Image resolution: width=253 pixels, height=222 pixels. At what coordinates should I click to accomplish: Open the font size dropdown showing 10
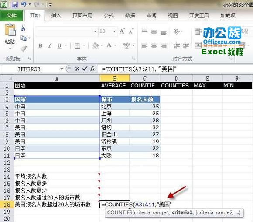[114, 31]
